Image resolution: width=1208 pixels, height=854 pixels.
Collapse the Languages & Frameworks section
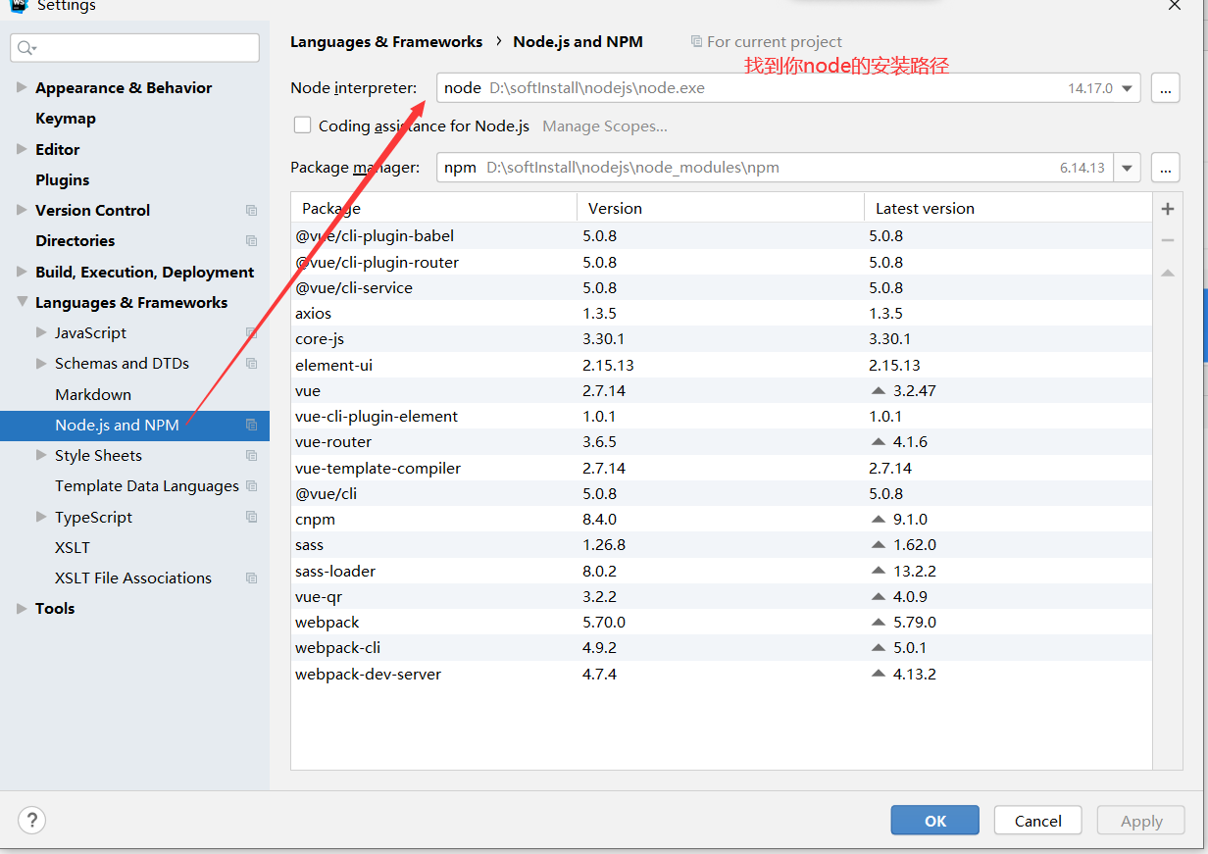point(22,302)
